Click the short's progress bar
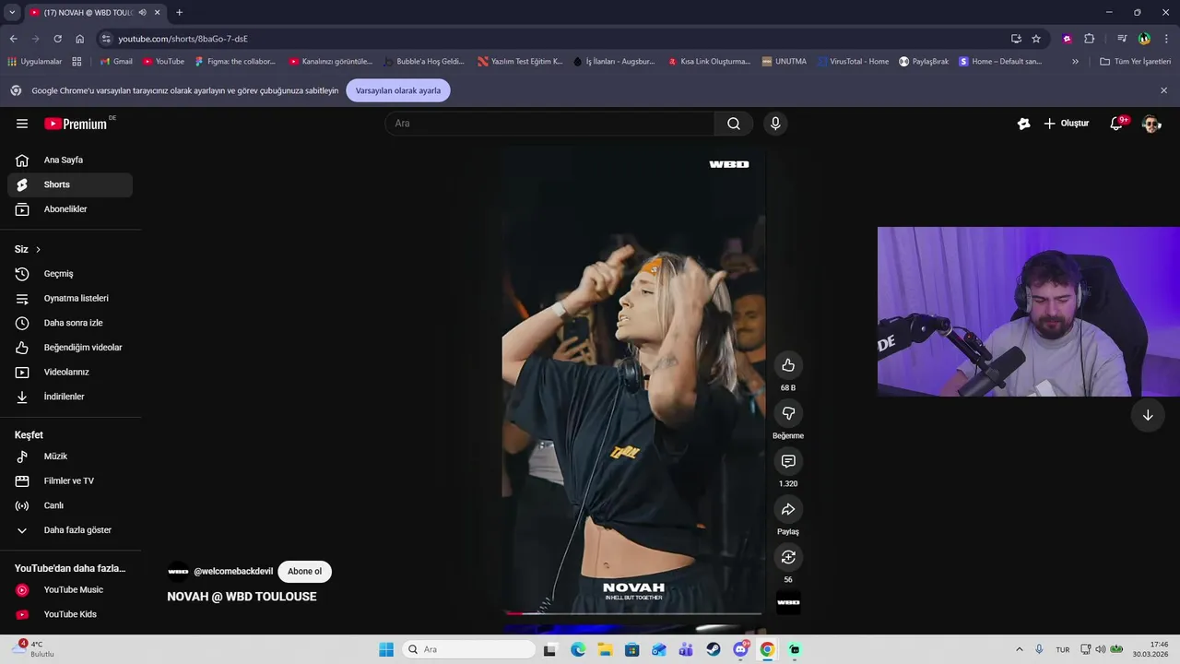The image size is (1180, 664). click(x=633, y=612)
